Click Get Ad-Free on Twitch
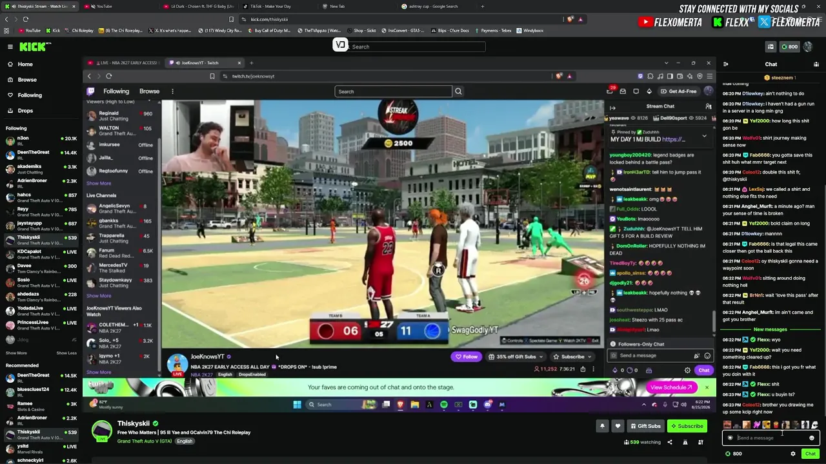 point(678,92)
